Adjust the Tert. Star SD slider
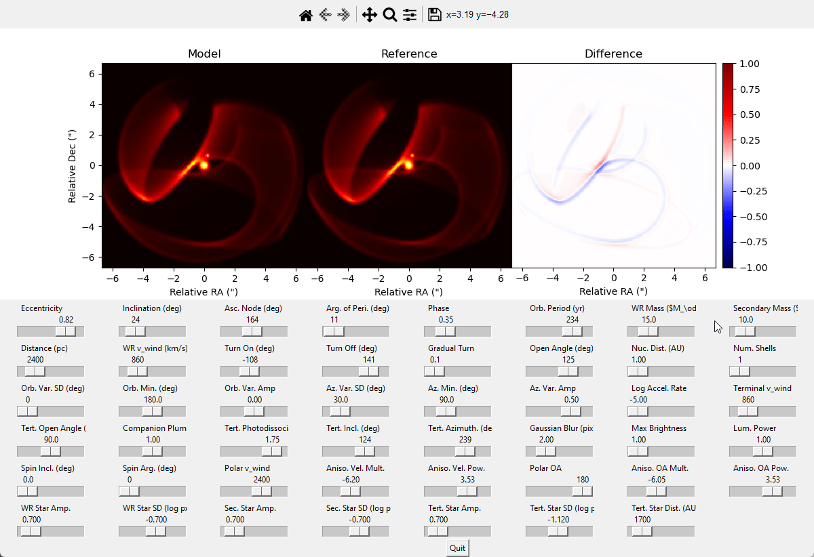 tap(559, 531)
